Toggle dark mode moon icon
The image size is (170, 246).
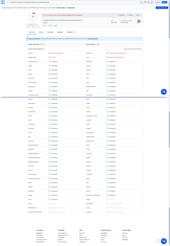[152, 2]
